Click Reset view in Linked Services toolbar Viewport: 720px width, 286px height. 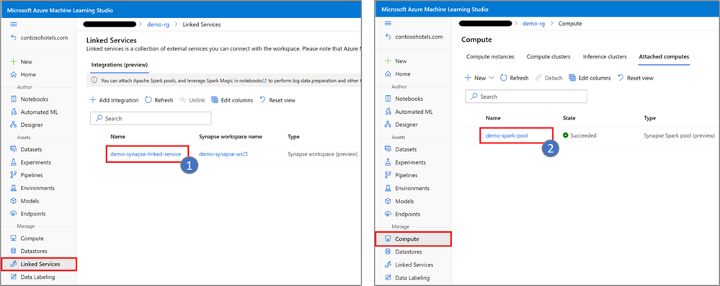pyautogui.click(x=277, y=100)
